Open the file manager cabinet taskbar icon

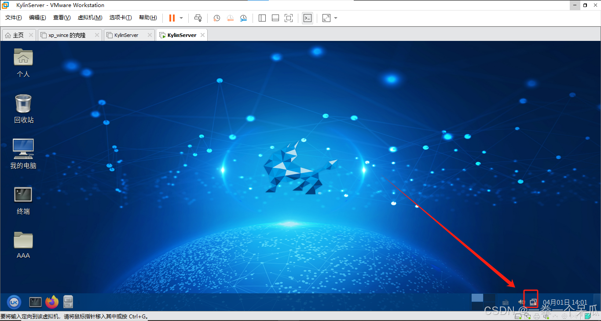point(68,302)
